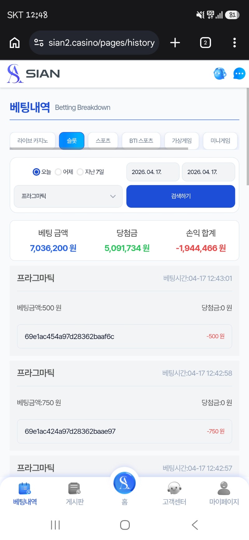Tap the SIAN logo in header
Screen dimensions: 249x540
click(x=34, y=74)
